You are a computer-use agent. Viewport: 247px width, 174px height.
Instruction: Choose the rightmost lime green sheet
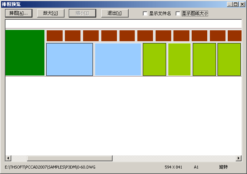229,59
